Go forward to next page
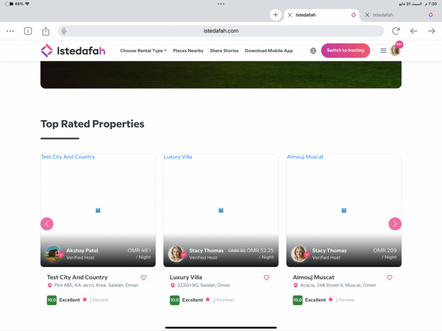Screen dimensions: 442x331 point(431,31)
